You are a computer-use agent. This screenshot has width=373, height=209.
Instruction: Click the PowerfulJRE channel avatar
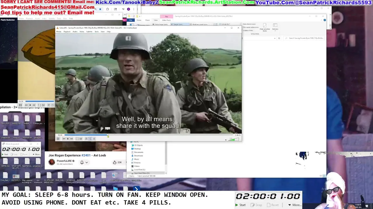(52, 162)
